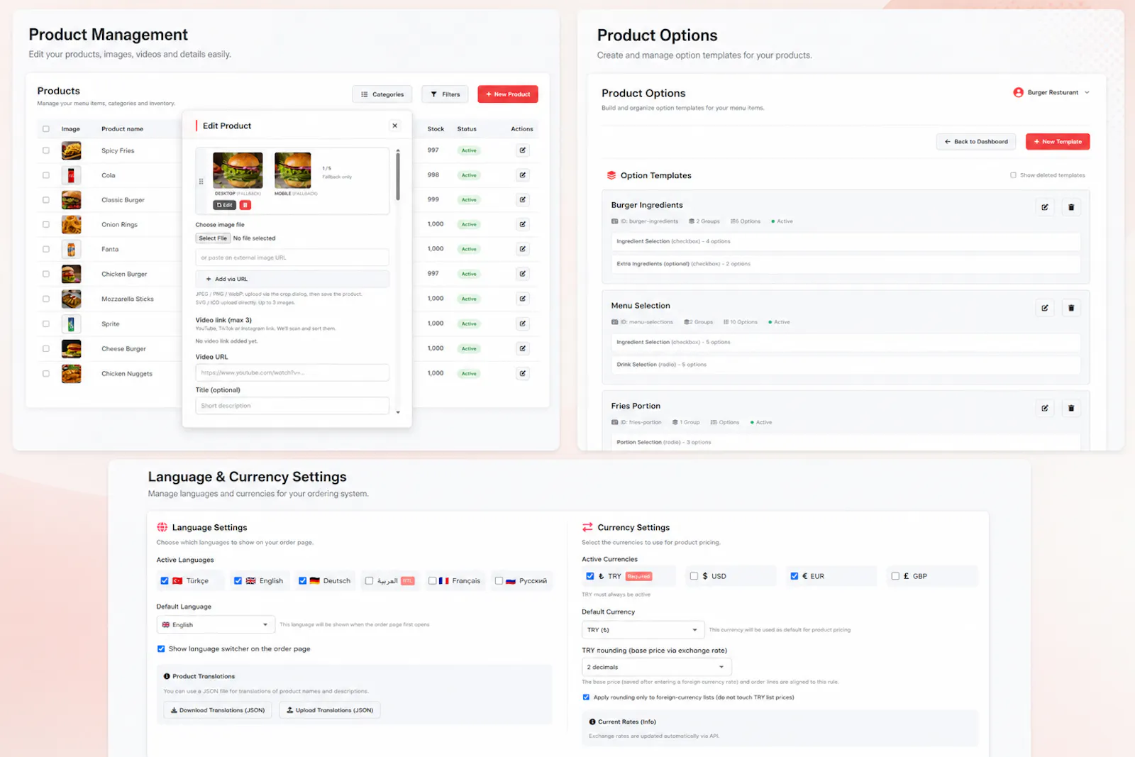Click the Product Translations info icon
Screen dimensions: 1135x757
tap(167, 676)
